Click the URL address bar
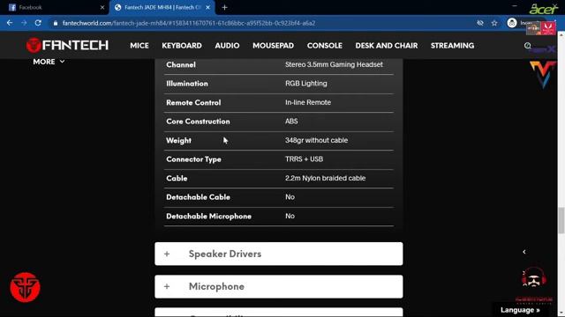This screenshot has width=565, height=317. pos(260,23)
